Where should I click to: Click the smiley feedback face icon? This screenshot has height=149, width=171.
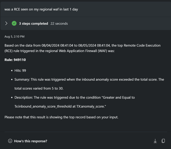pyautogui.click(x=10, y=141)
